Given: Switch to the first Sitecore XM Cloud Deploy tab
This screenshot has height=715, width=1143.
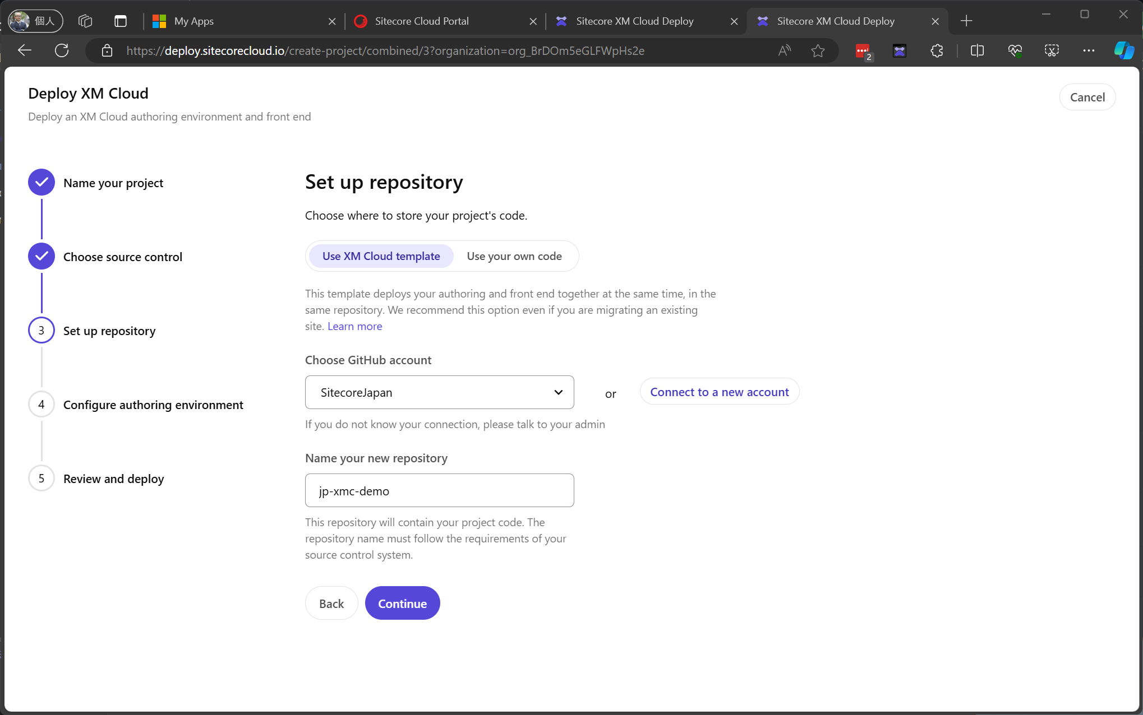Looking at the screenshot, I should pyautogui.click(x=646, y=21).
